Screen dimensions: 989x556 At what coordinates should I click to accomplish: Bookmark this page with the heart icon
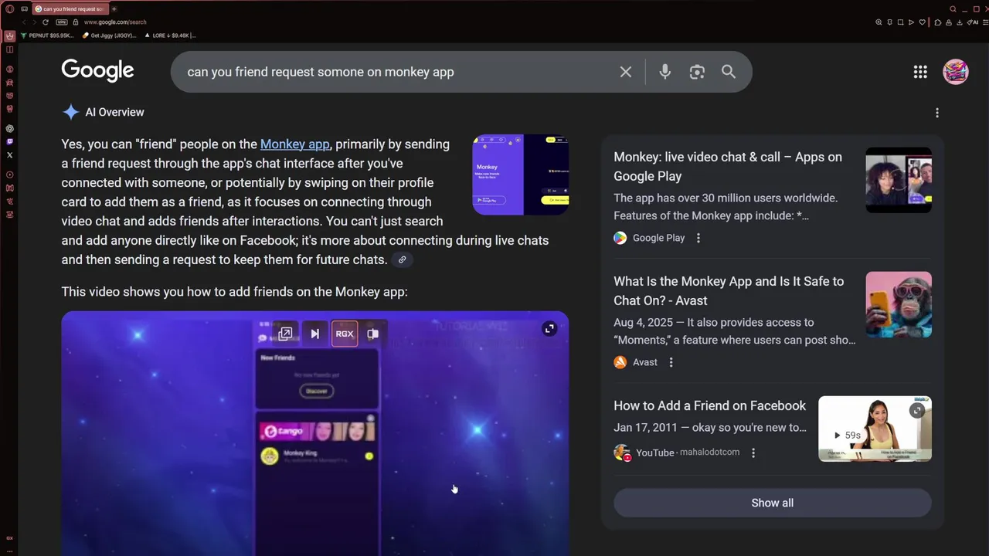(922, 22)
